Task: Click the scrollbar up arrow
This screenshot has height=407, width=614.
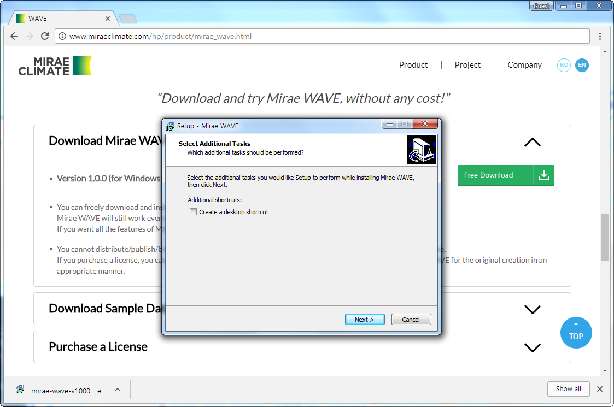Action: click(605, 51)
